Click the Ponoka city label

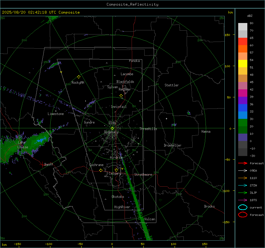134,61
